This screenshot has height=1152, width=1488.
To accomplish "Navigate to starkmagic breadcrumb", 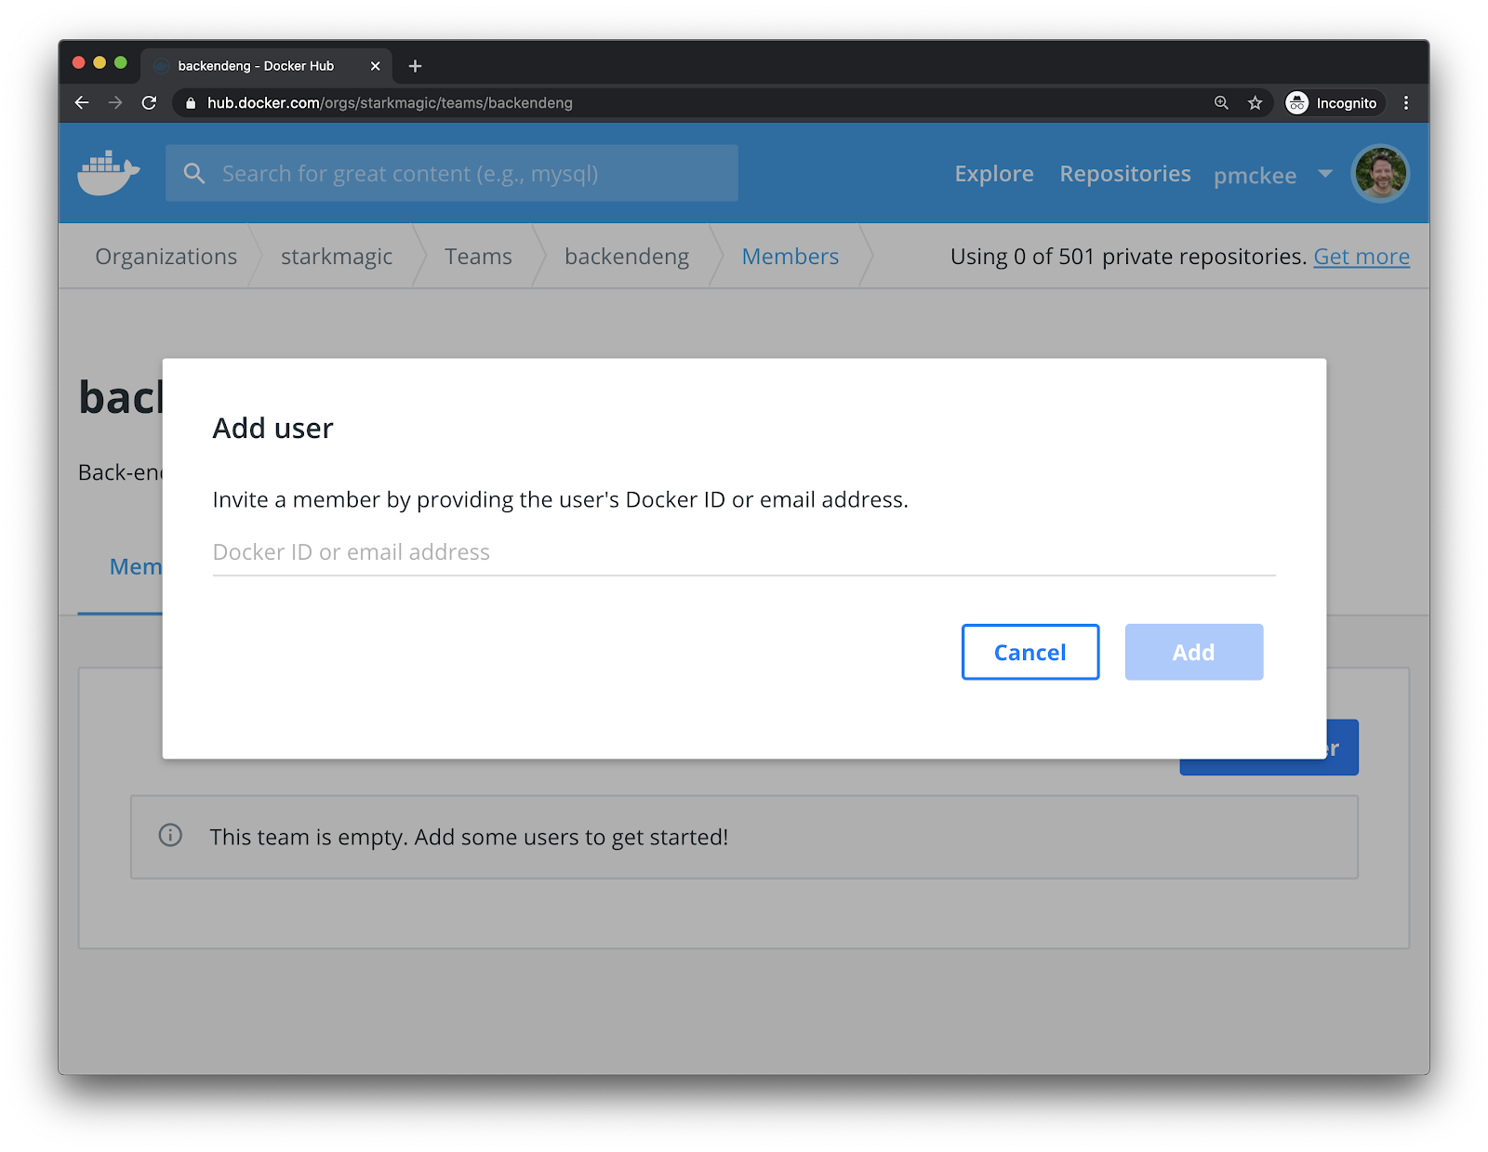I will [x=336, y=257].
